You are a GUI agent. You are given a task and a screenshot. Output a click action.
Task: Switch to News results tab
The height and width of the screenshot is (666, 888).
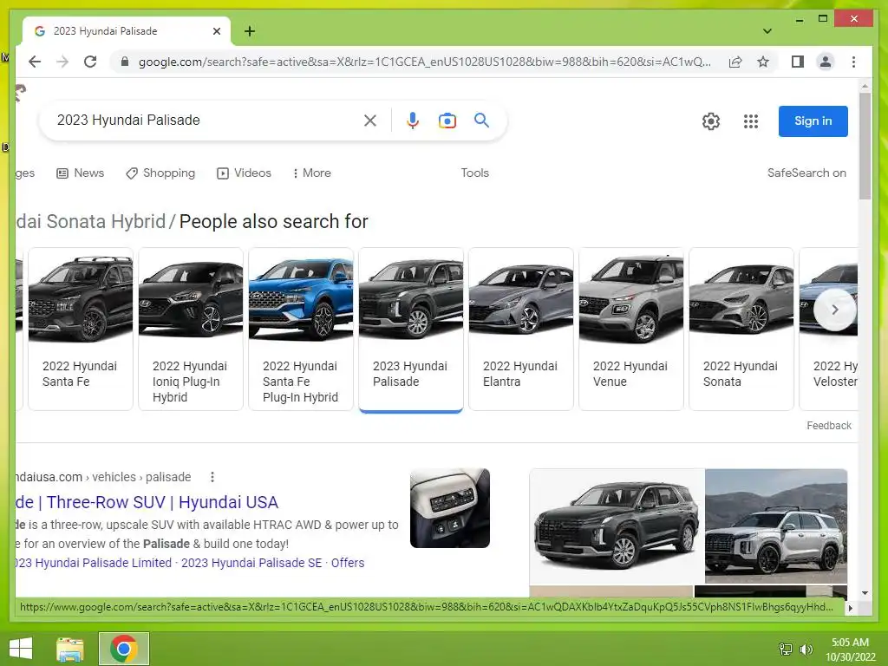coord(80,173)
